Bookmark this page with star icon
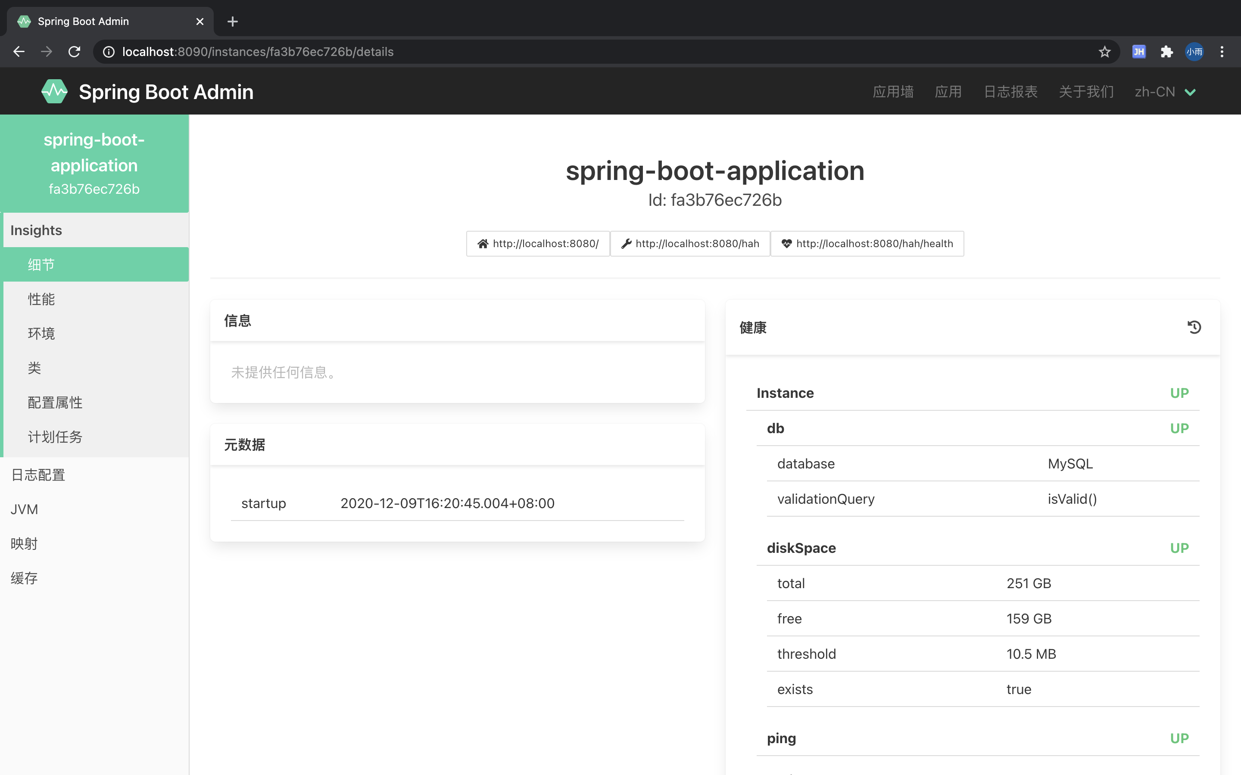This screenshot has height=775, width=1241. 1104,52
